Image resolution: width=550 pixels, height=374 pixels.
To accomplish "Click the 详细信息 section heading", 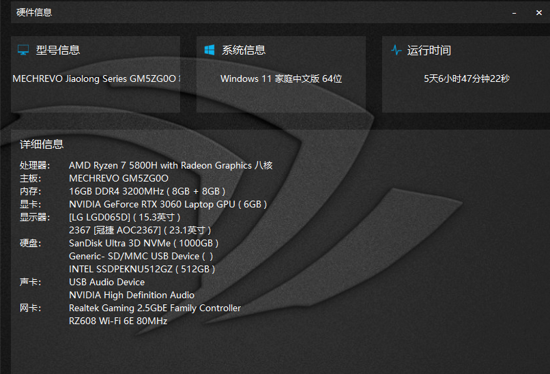I will click(x=42, y=144).
